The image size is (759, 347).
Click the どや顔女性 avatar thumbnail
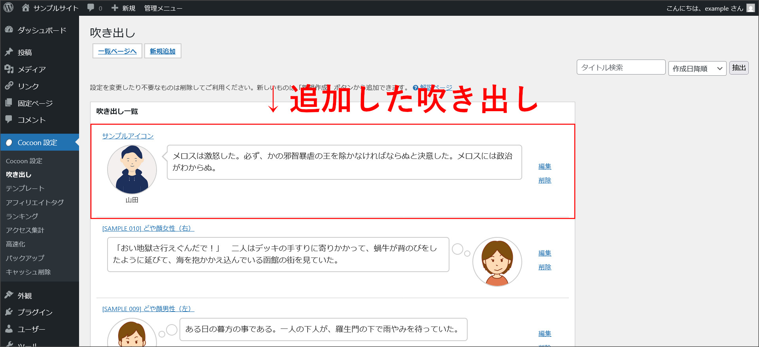coord(497,262)
